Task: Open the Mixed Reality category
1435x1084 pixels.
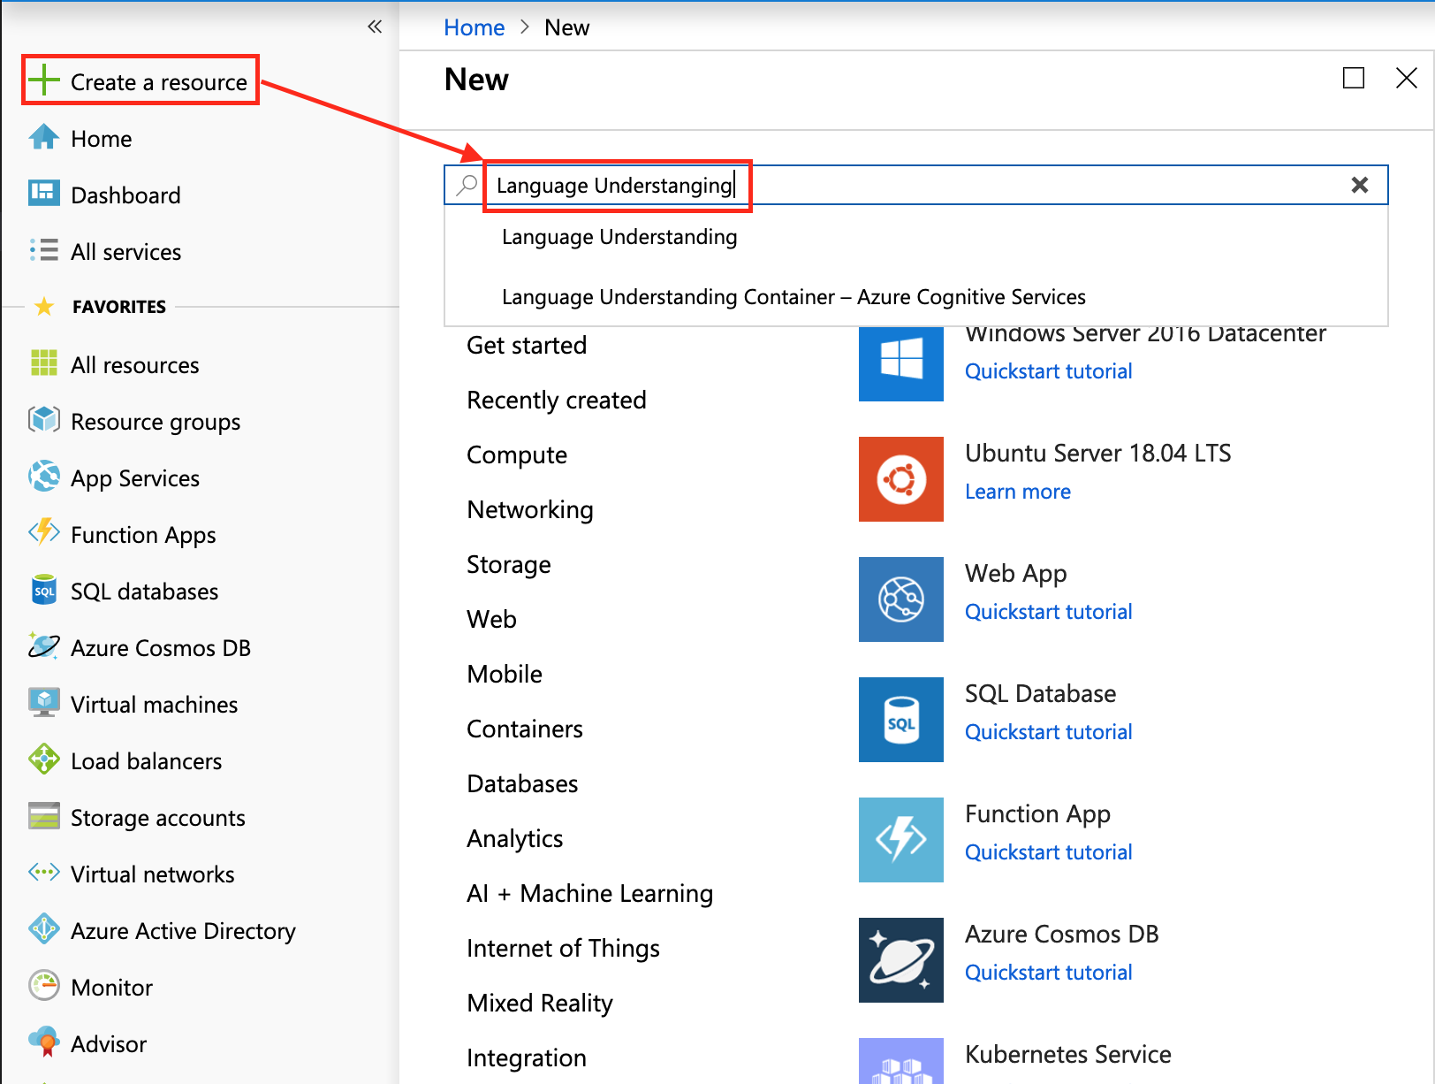Action: coord(540,1003)
